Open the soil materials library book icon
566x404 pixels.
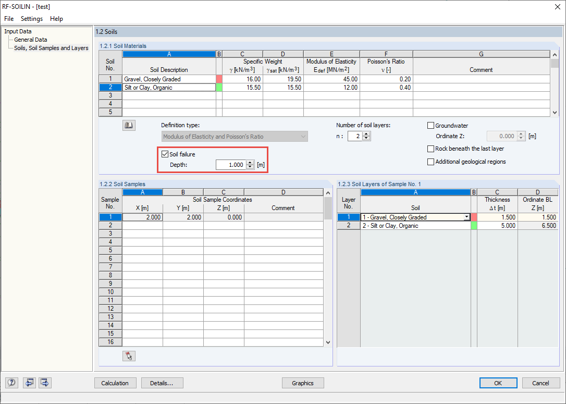[x=129, y=125]
